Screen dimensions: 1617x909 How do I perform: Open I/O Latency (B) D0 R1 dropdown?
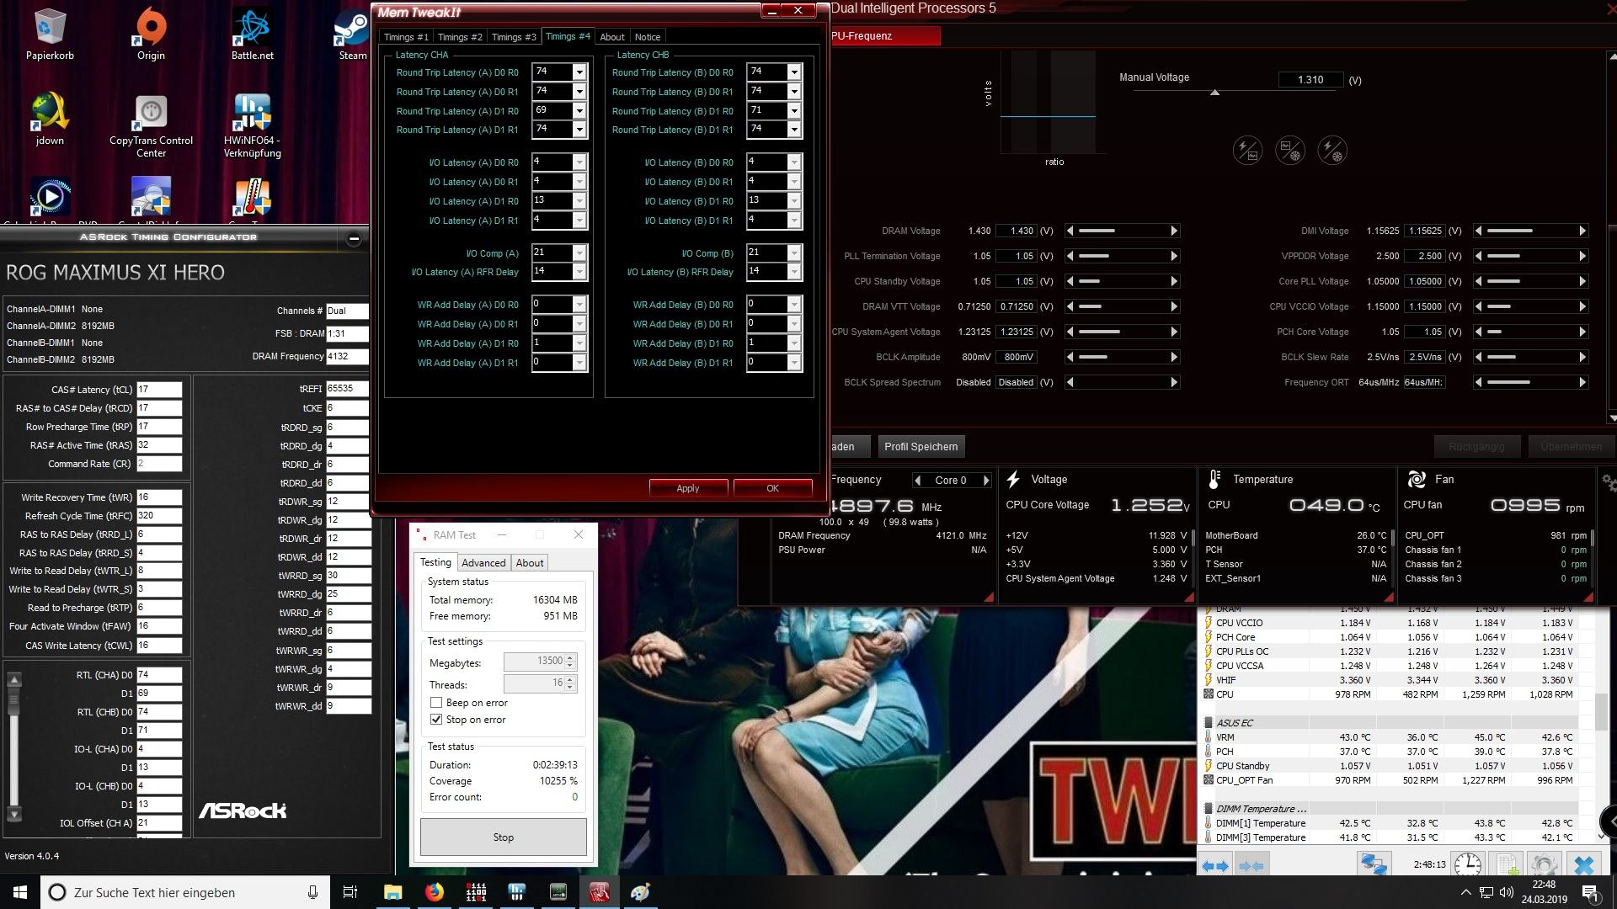pos(793,181)
